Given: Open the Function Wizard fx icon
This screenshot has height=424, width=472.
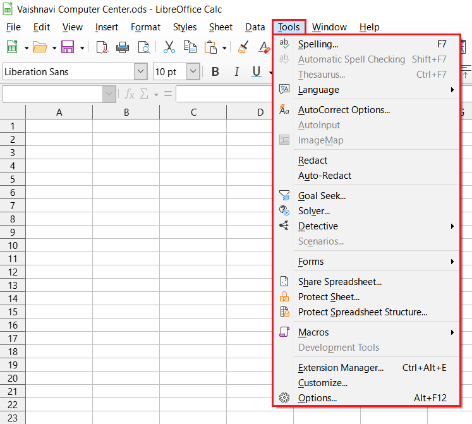Looking at the screenshot, I should 130,94.
